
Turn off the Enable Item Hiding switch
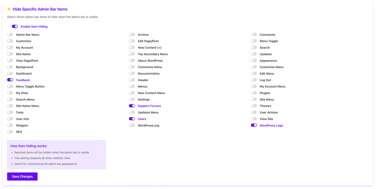coord(15,26)
